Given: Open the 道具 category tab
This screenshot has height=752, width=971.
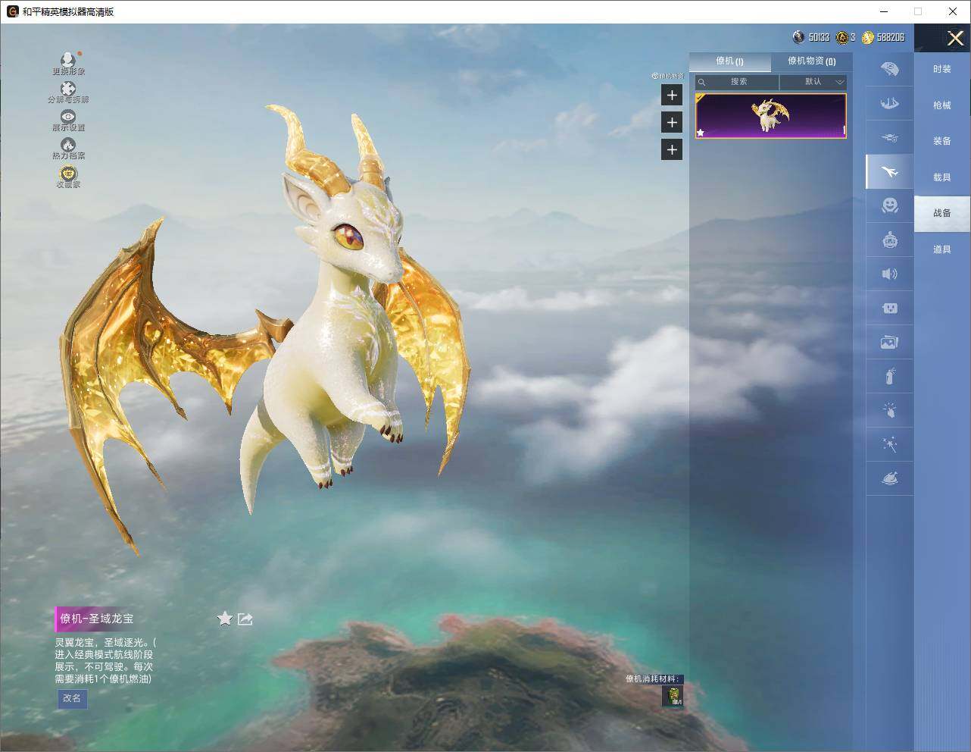Looking at the screenshot, I should [942, 249].
